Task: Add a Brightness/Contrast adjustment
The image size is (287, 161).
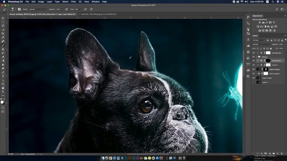Action: 260,23
